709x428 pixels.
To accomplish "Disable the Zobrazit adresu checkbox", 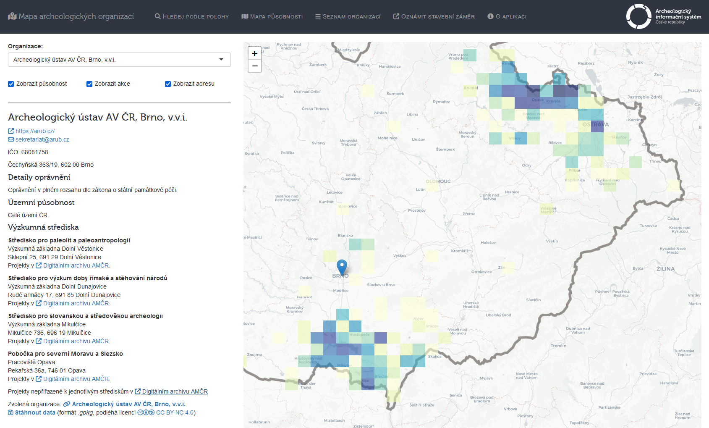I will click(168, 84).
